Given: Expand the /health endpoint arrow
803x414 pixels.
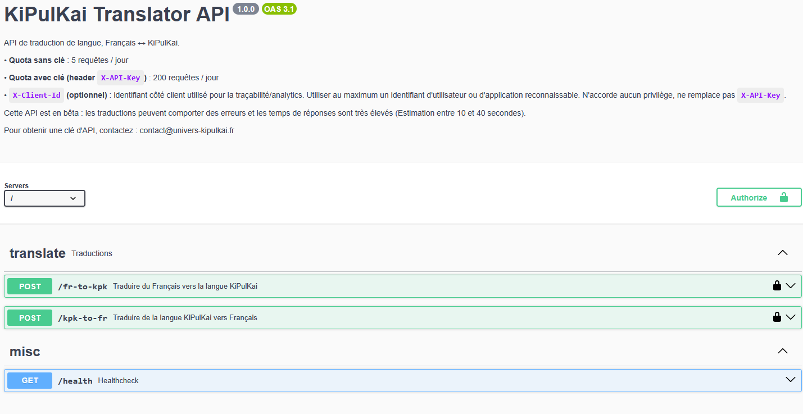Looking at the screenshot, I should (791, 380).
